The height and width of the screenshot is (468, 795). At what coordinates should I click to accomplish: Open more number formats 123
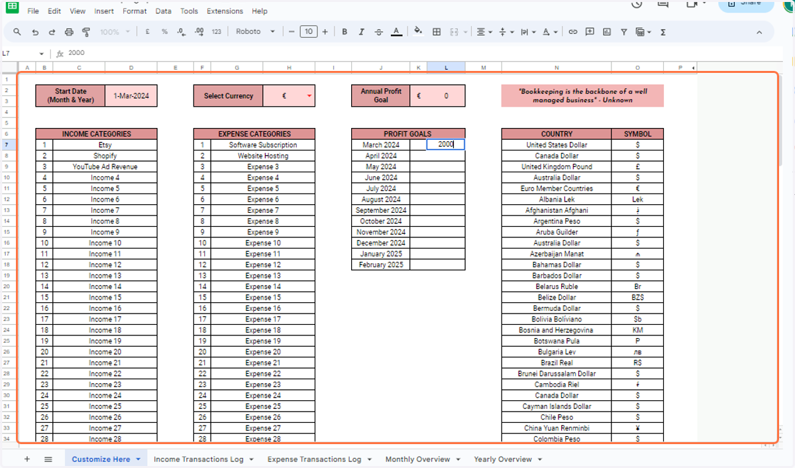(217, 32)
